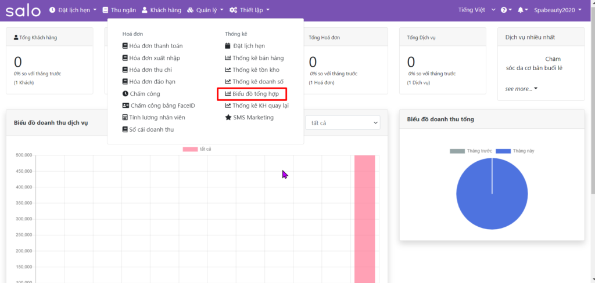Click line-chart icon beside Thống kê doanh số

[228, 81]
